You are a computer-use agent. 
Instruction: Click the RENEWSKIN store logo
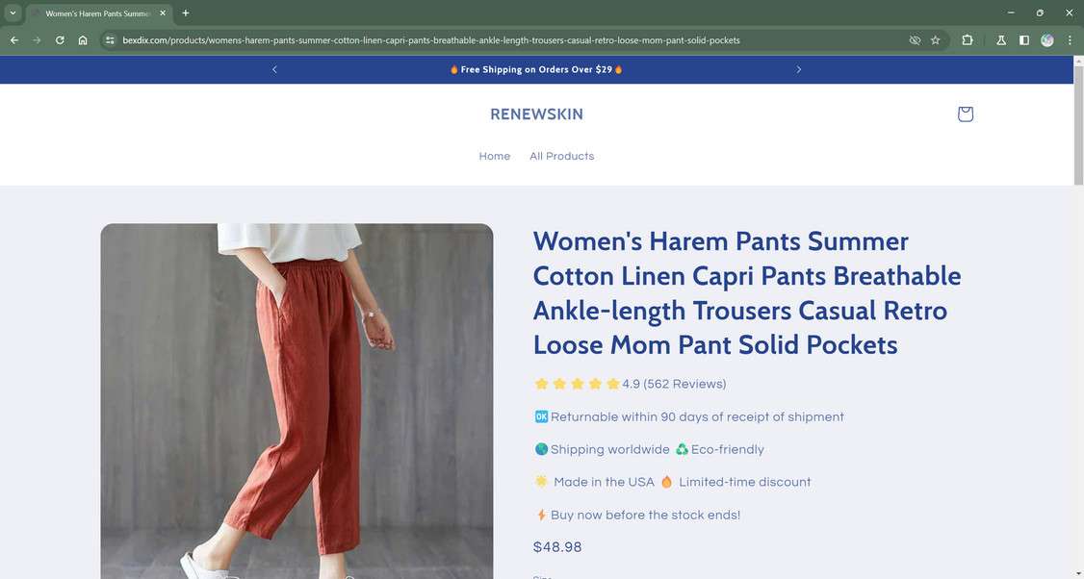click(x=536, y=114)
